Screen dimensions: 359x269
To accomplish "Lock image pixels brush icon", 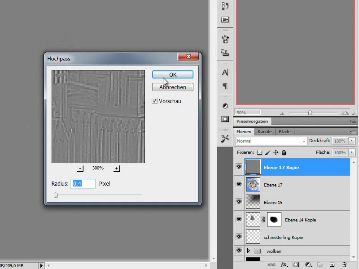I will pyautogui.click(x=267, y=152).
